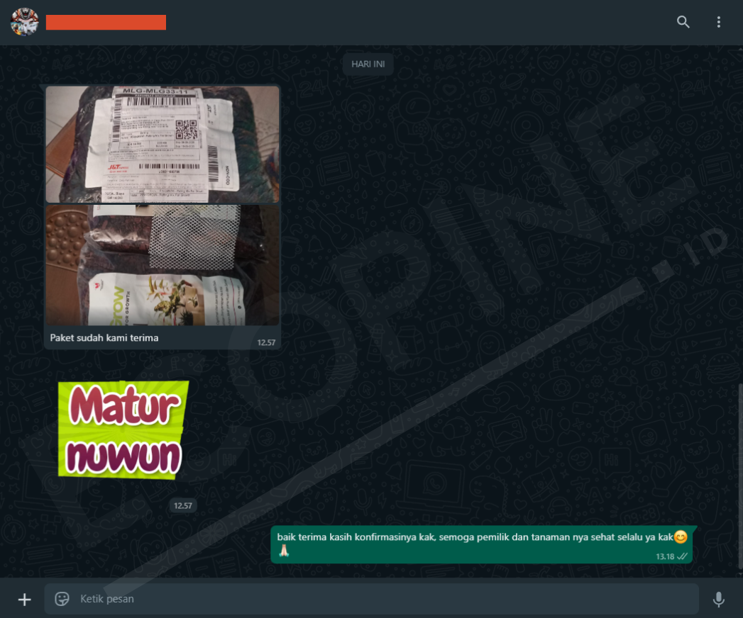
Task: Start a voice message with the microphone
Action: (718, 600)
